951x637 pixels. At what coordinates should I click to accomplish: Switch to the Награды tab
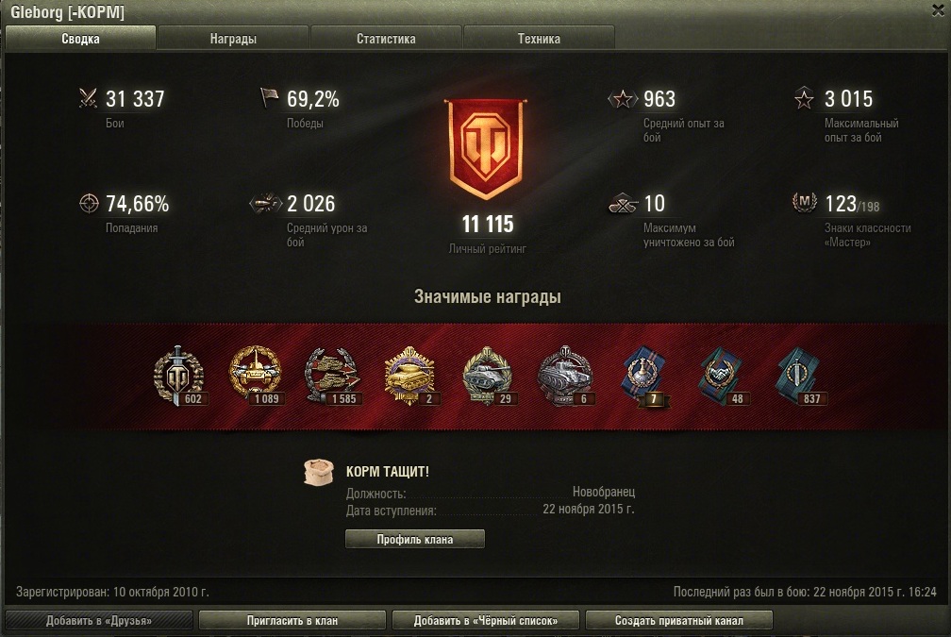233,38
